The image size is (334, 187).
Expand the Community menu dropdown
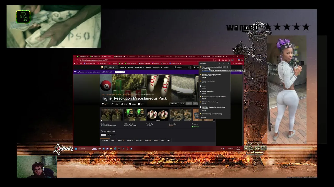[x=158, y=67]
